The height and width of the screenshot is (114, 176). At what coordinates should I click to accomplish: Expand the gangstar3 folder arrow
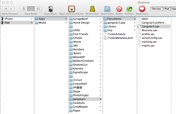click(x=101, y=99)
